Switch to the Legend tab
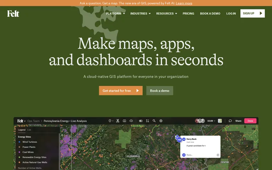 coord(22,130)
